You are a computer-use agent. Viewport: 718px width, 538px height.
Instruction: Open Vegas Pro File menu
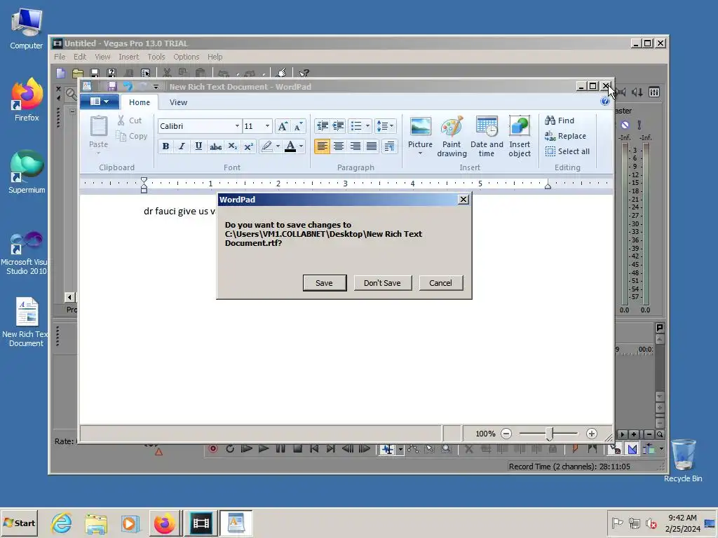pos(60,57)
